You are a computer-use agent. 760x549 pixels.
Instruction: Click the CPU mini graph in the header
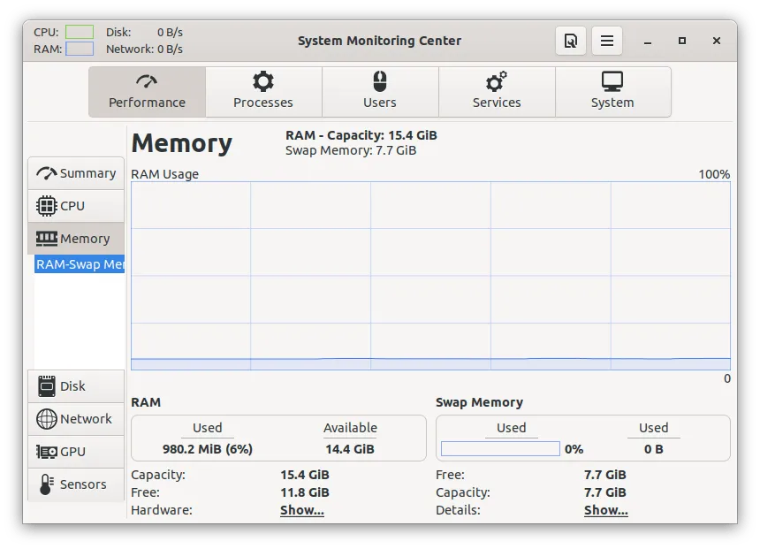pyautogui.click(x=80, y=32)
